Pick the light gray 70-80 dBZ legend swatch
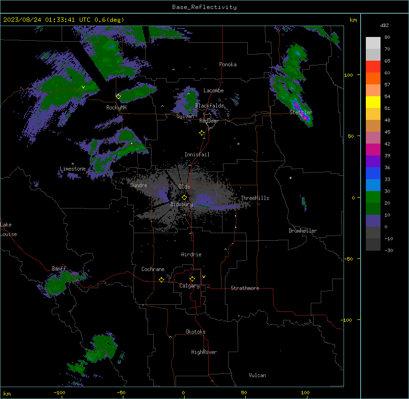Image resolution: width=409 pixels, height=399 pixels. (x=373, y=43)
